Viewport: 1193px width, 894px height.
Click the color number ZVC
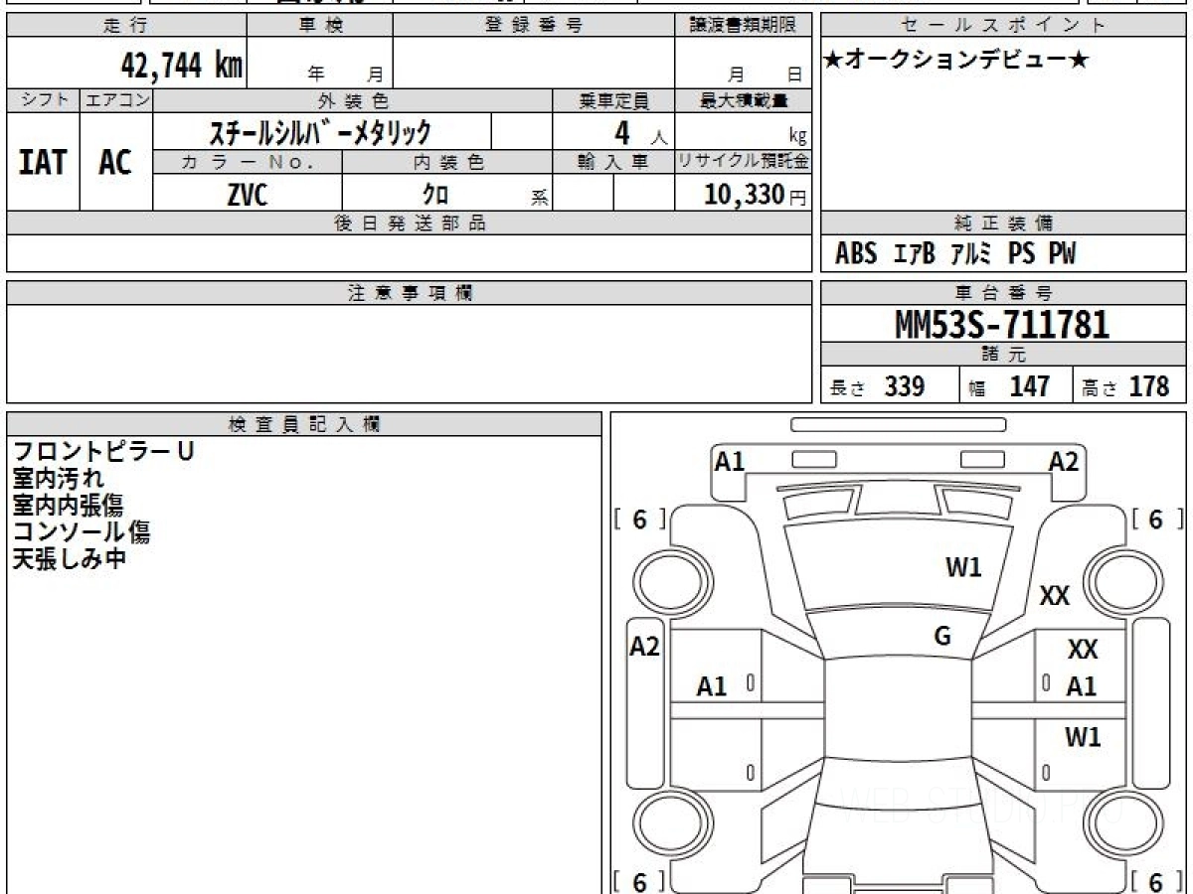[247, 195]
